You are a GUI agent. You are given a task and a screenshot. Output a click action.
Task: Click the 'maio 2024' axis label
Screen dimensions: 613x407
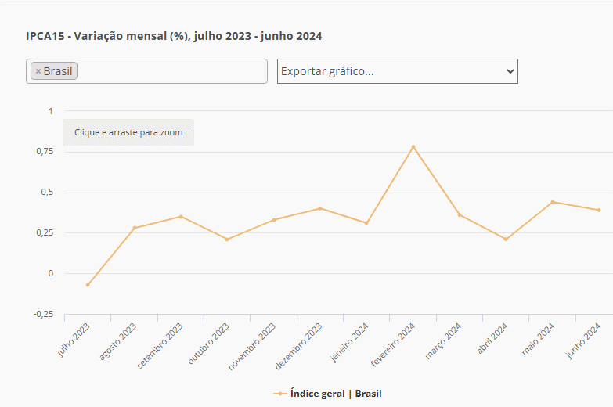pyautogui.click(x=539, y=339)
